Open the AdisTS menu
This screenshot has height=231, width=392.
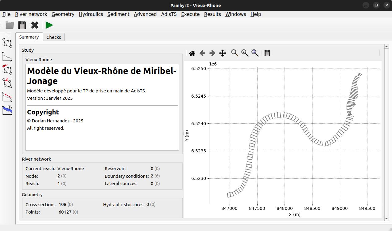169,14
